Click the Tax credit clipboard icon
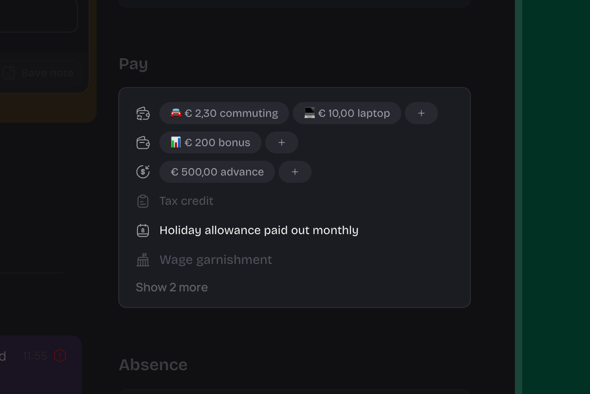The width and height of the screenshot is (590, 394). tap(143, 201)
